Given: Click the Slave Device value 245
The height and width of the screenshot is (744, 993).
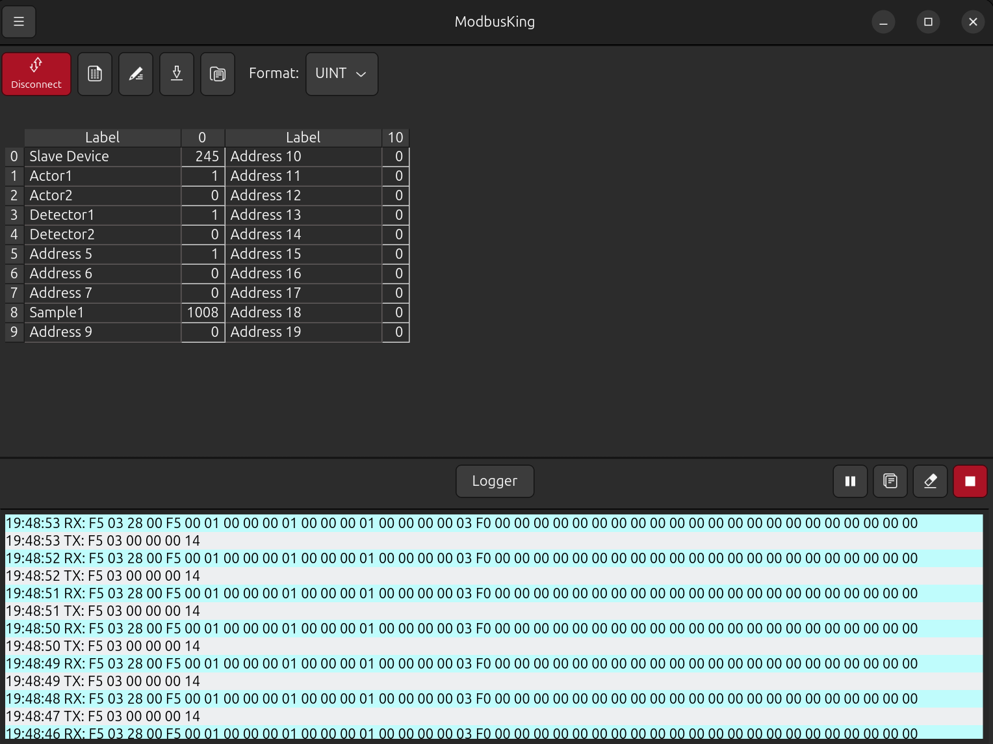Looking at the screenshot, I should click(x=203, y=157).
